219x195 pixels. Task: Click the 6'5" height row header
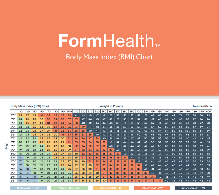(13, 181)
